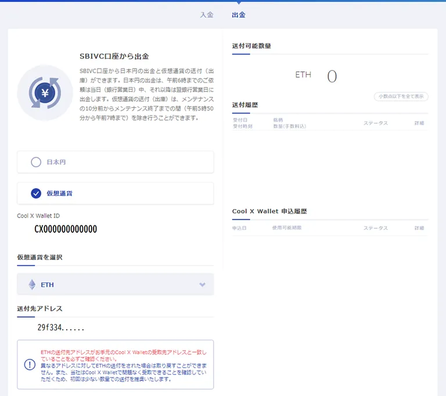Click the 仮想通貨を選択 section label
The image size is (446, 396).
coord(39,257)
